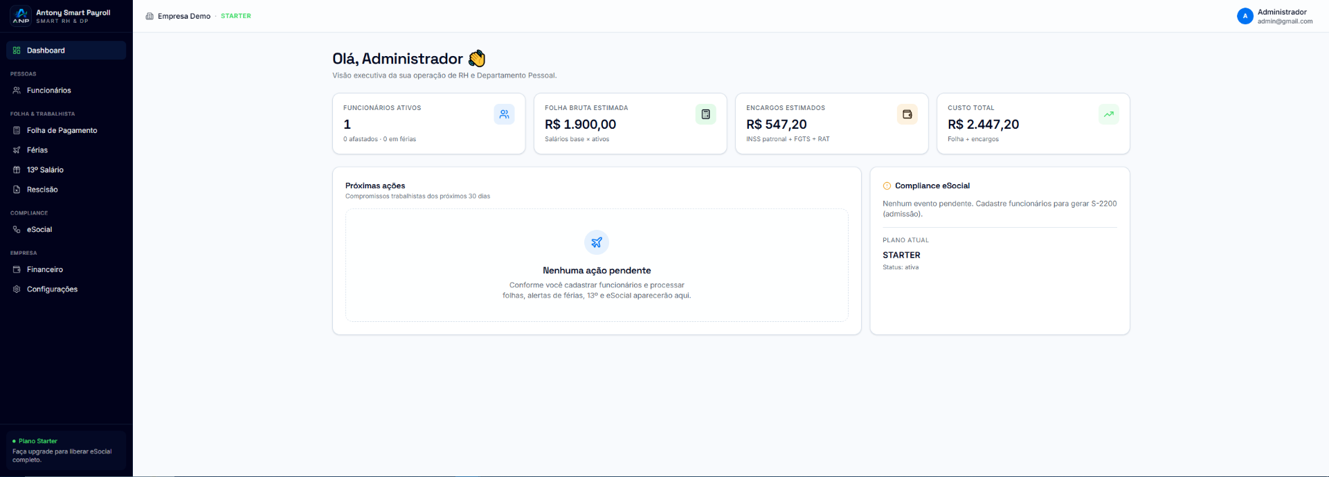Image resolution: width=1329 pixels, height=477 pixels.
Task: Click the building icon beside Empresa Demo
Action: [150, 16]
